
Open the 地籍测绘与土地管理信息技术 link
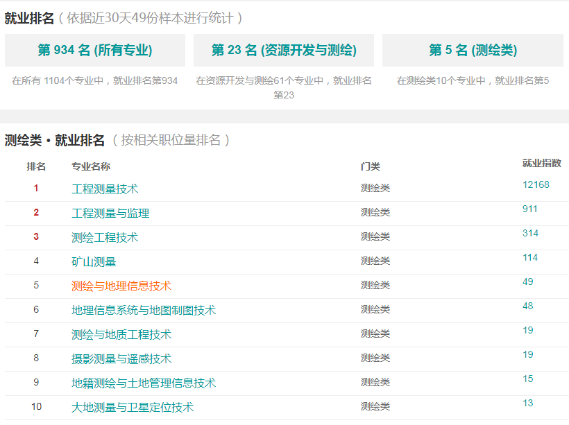click(x=144, y=383)
